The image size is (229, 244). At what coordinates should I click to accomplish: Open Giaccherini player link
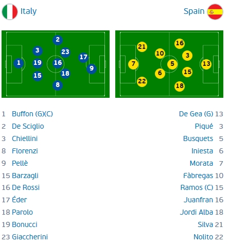click(30, 237)
